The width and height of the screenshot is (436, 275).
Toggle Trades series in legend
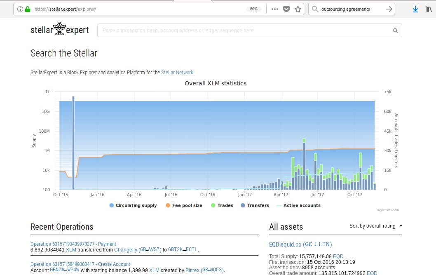pos(222,205)
